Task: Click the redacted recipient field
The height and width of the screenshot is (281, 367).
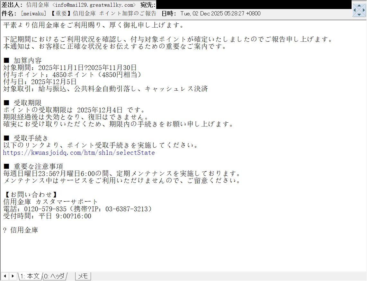Action: click(x=254, y=4)
